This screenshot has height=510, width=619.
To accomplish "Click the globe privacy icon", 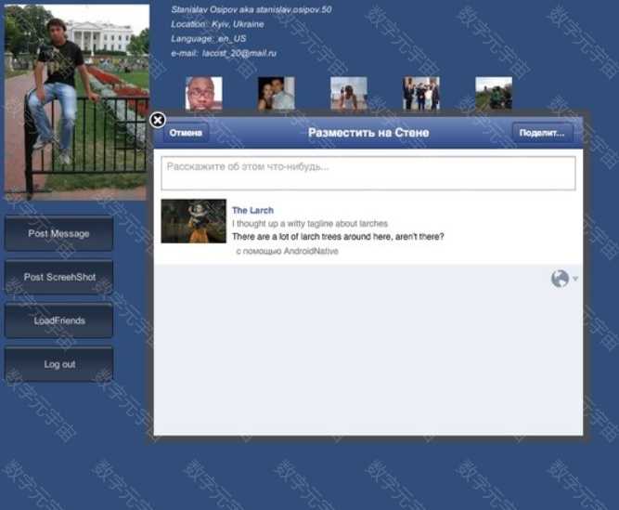I will (560, 279).
